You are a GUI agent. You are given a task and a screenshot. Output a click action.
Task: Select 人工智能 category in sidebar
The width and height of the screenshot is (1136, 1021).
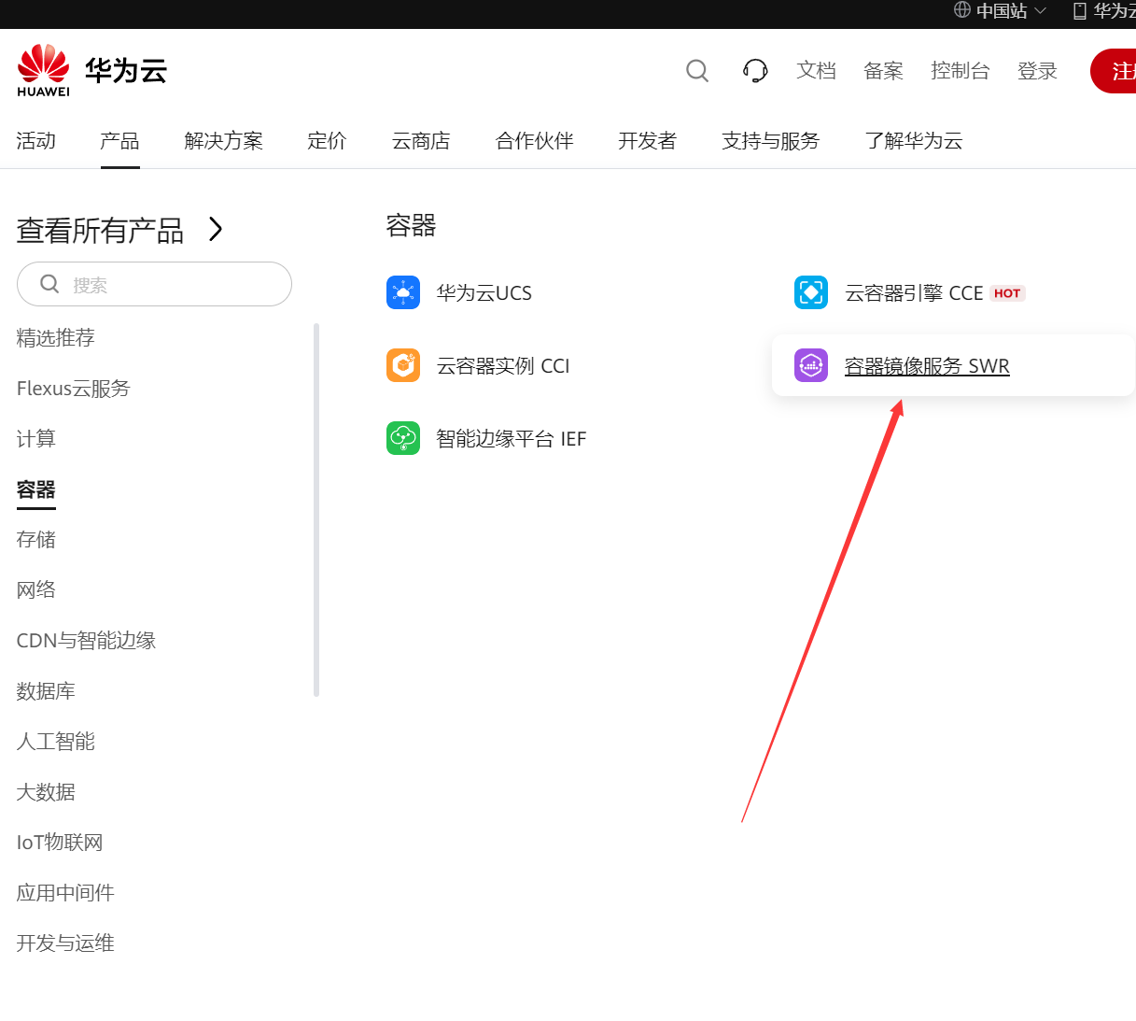(56, 742)
